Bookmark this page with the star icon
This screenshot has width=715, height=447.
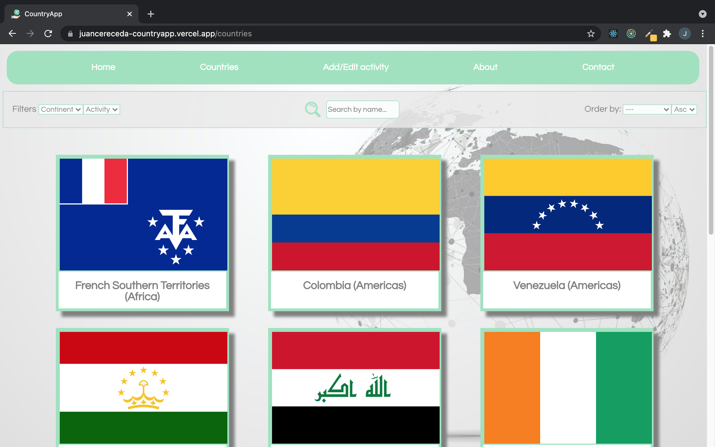click(x=591, y=34)
